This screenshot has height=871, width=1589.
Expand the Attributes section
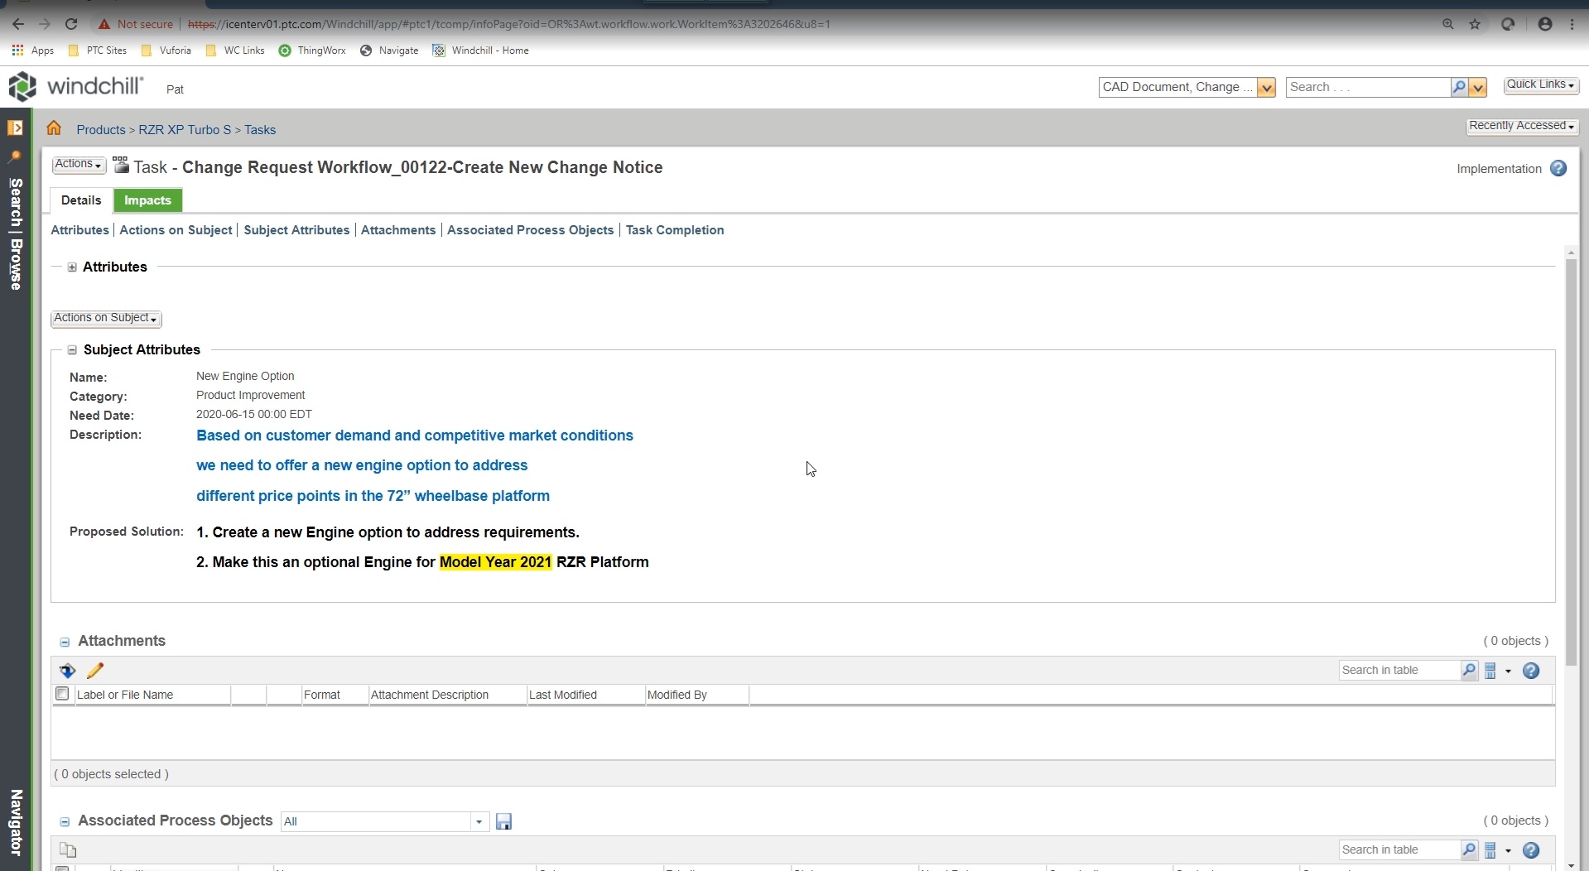click(x=72, y=267)
